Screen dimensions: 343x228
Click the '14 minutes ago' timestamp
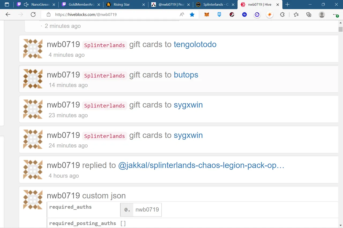click(68, 85)
